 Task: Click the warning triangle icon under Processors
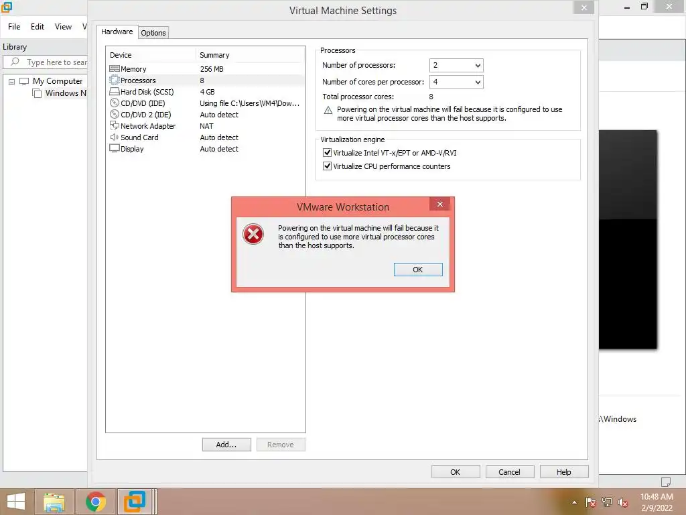(x=328, y=111)
